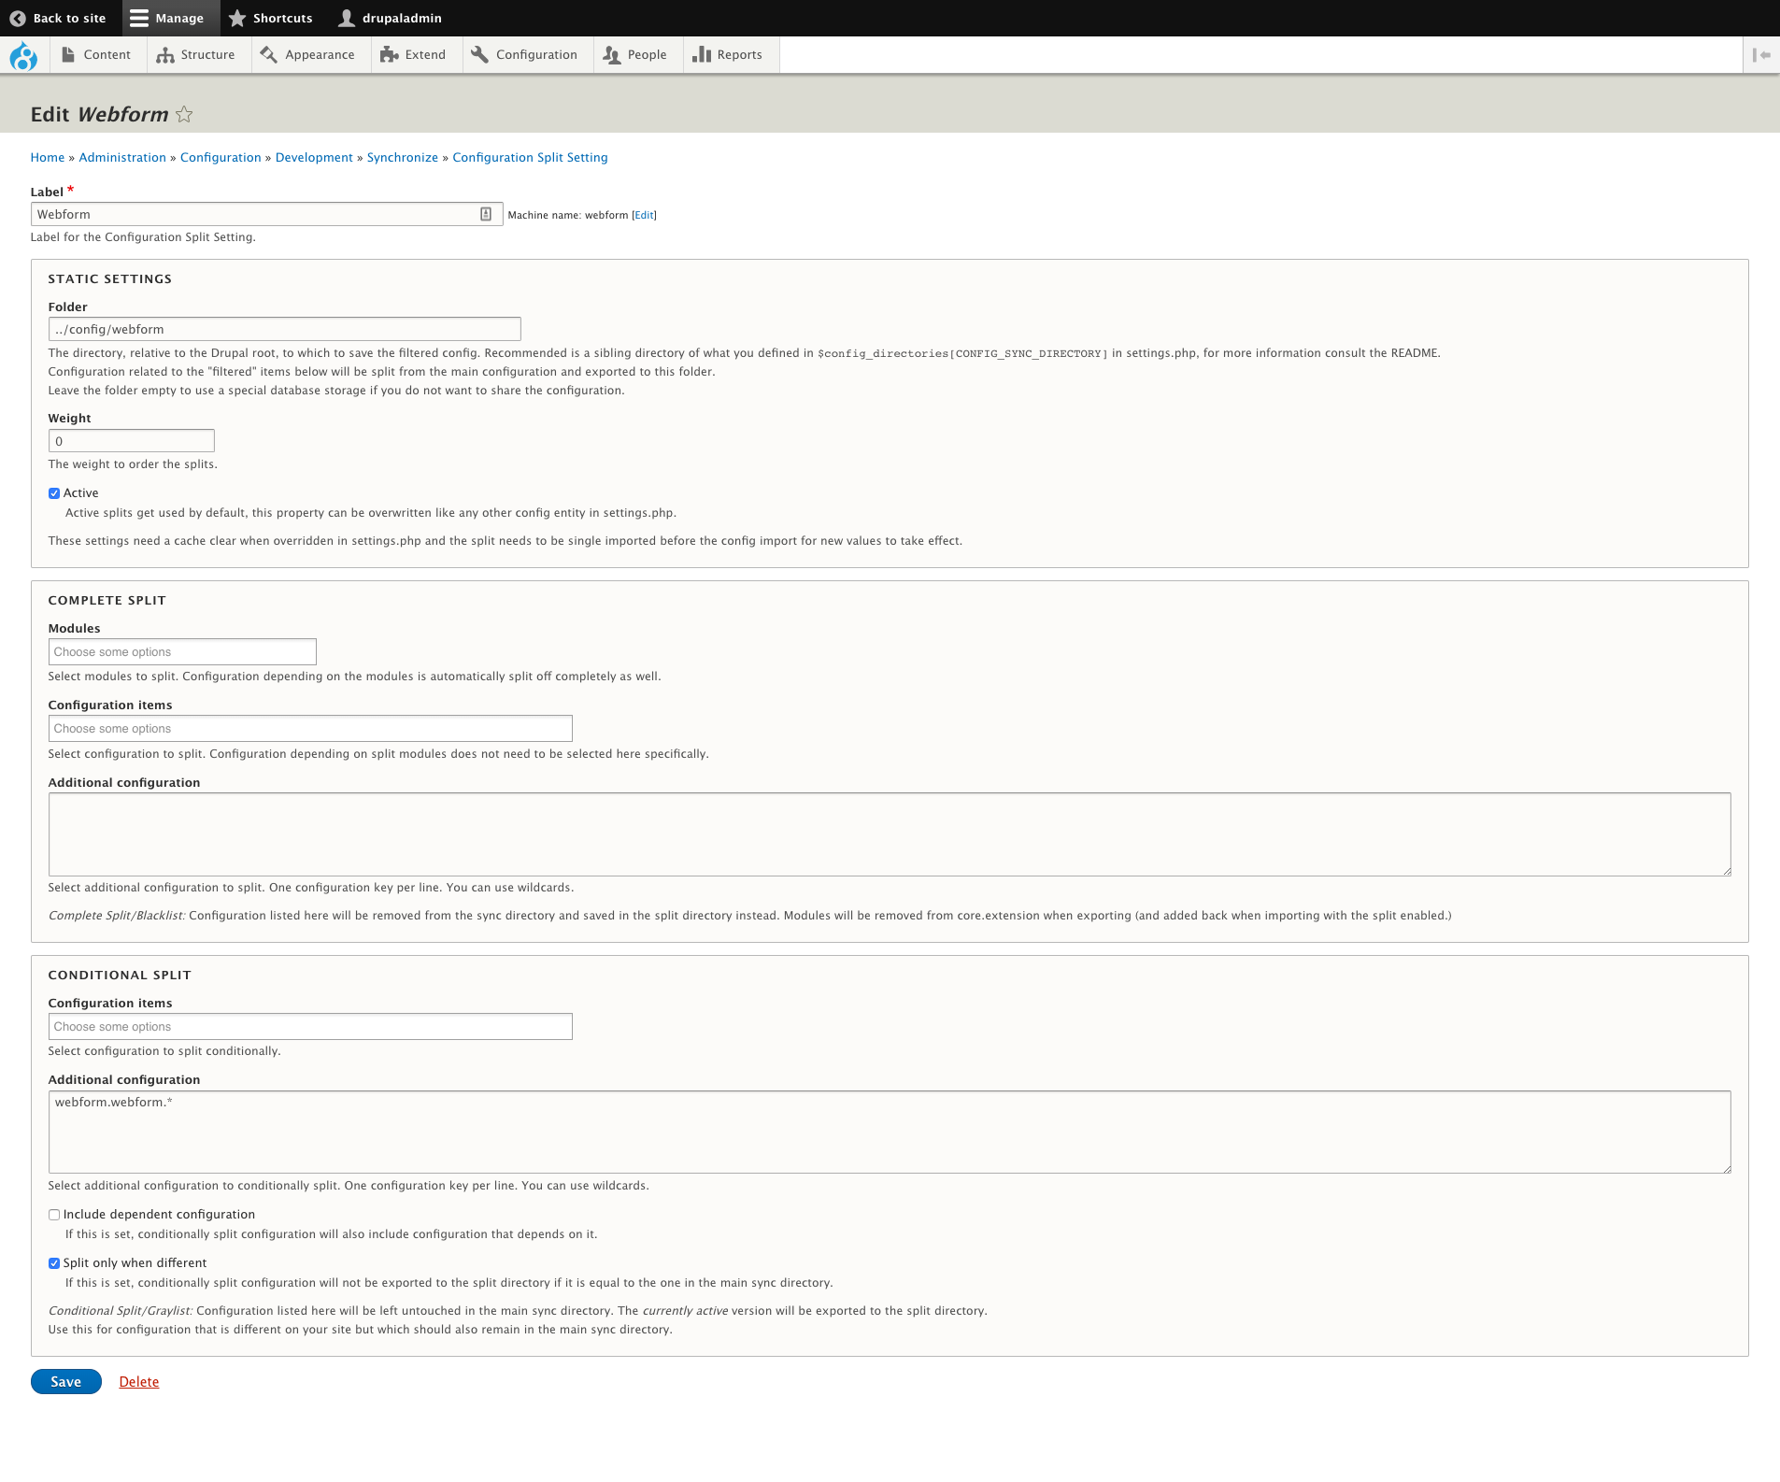Click the Appearance paintbrush icon

pyautogui.click(x=269, y=54)
